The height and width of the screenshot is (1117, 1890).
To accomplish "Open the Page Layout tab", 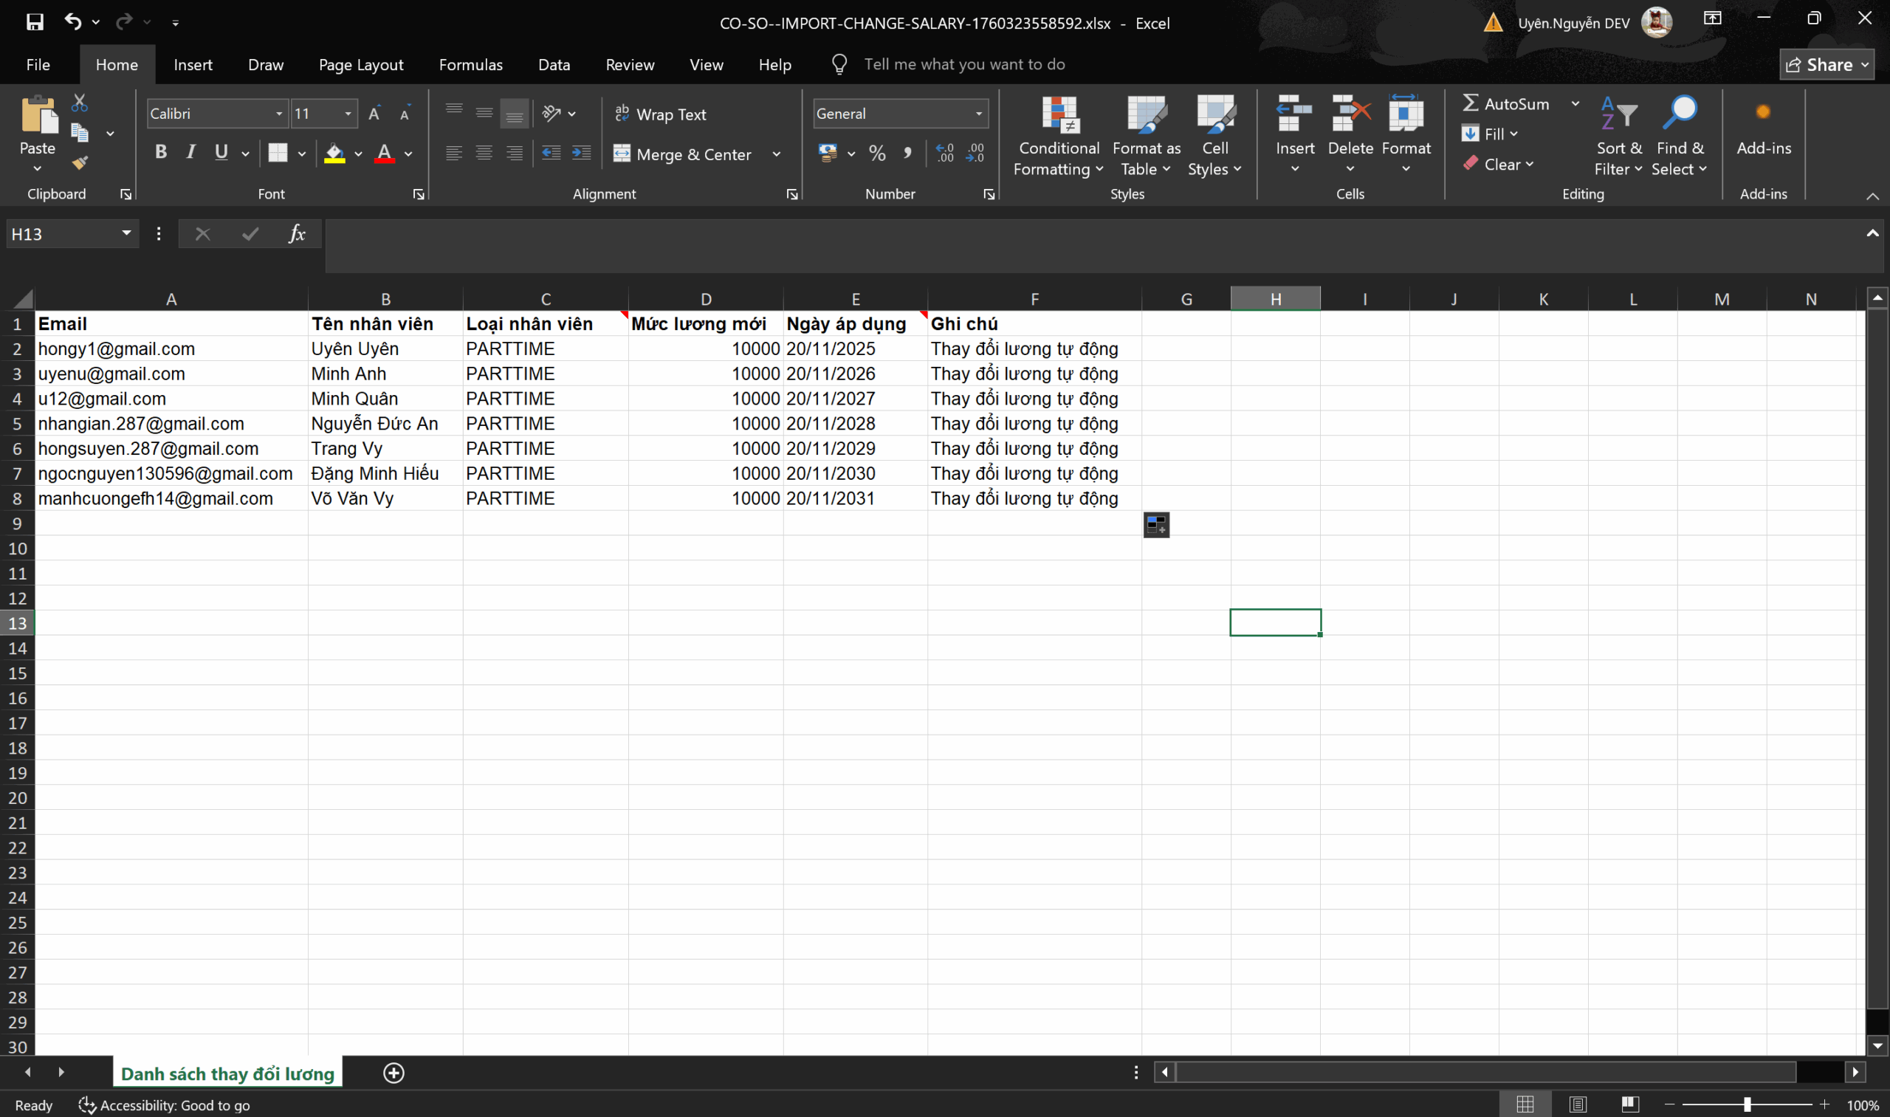I will coord(360,65).
